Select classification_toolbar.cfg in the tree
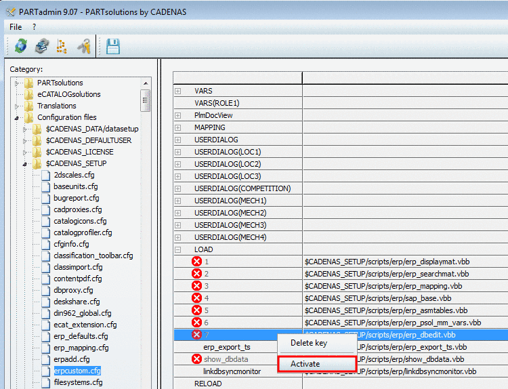The height and width of the screenshot is (389, 508). [93, 255]
